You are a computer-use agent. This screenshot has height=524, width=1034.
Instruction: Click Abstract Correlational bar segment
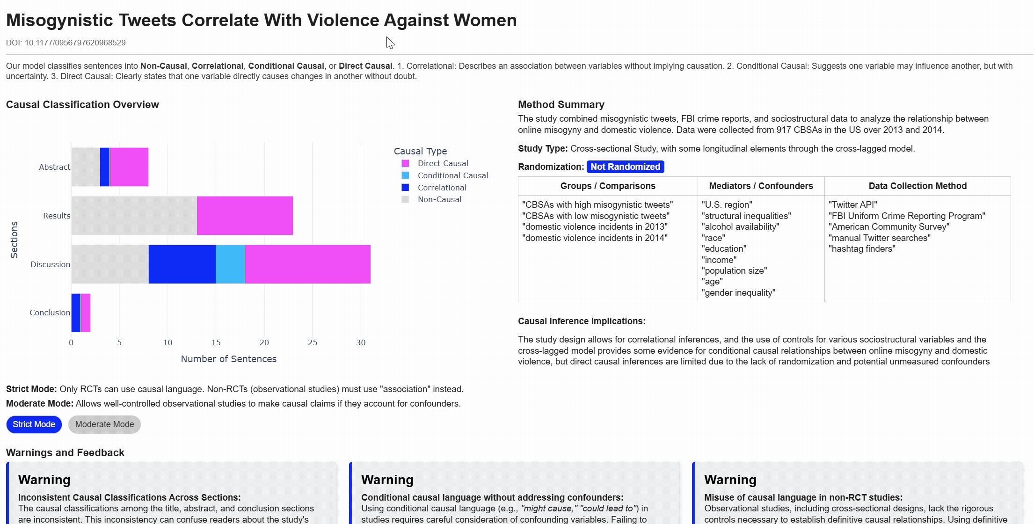(x=105, y=167)
